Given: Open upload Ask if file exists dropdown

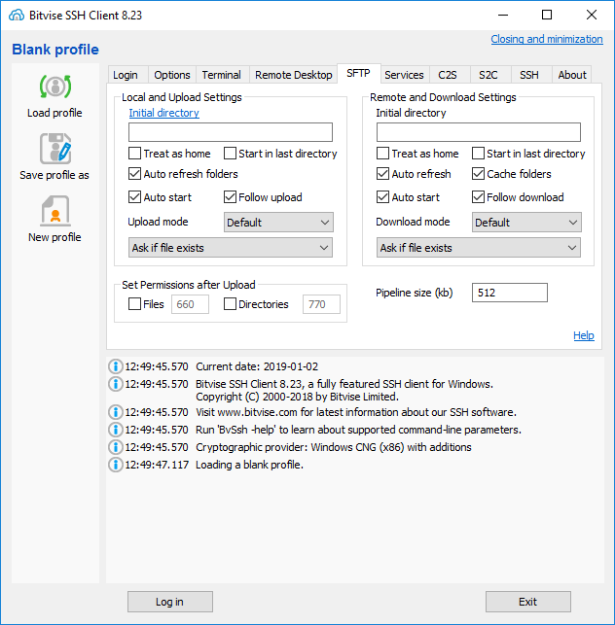Looking at the screenshot, I should point(231,248).
